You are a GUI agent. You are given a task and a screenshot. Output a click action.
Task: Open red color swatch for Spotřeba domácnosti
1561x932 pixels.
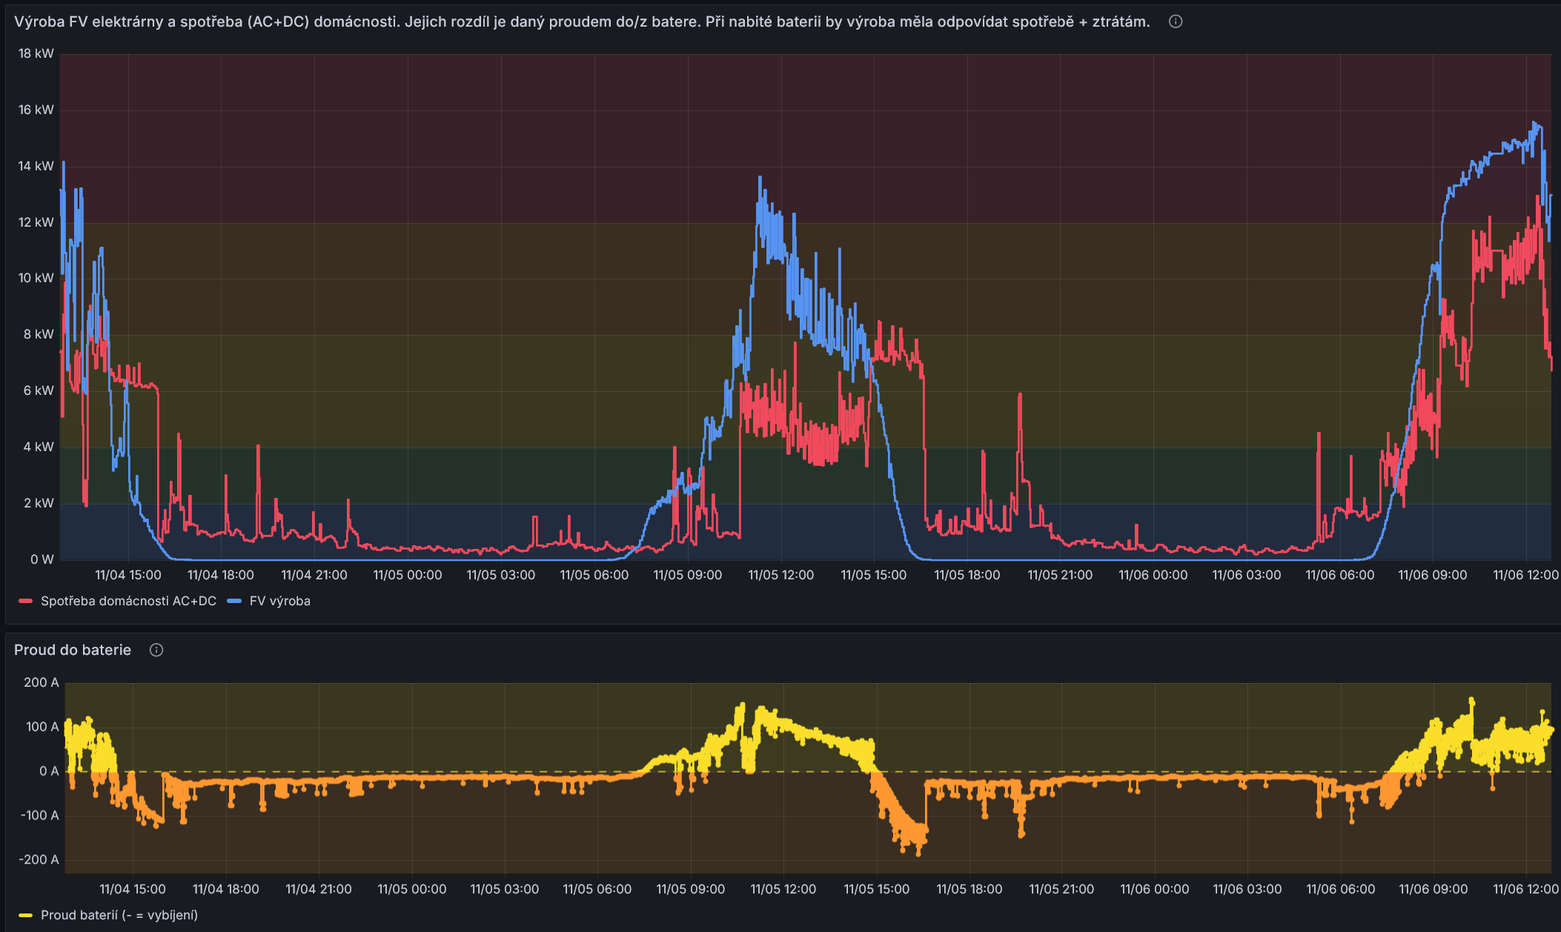point(26,601)
